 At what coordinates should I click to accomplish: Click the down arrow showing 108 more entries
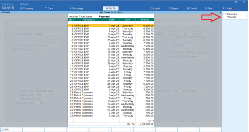pos(153,121)
